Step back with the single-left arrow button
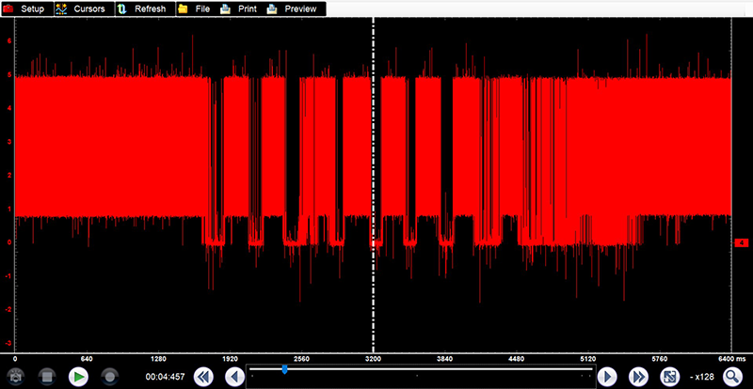Viewport: 753px width, 389px height. tap(233, 376)
